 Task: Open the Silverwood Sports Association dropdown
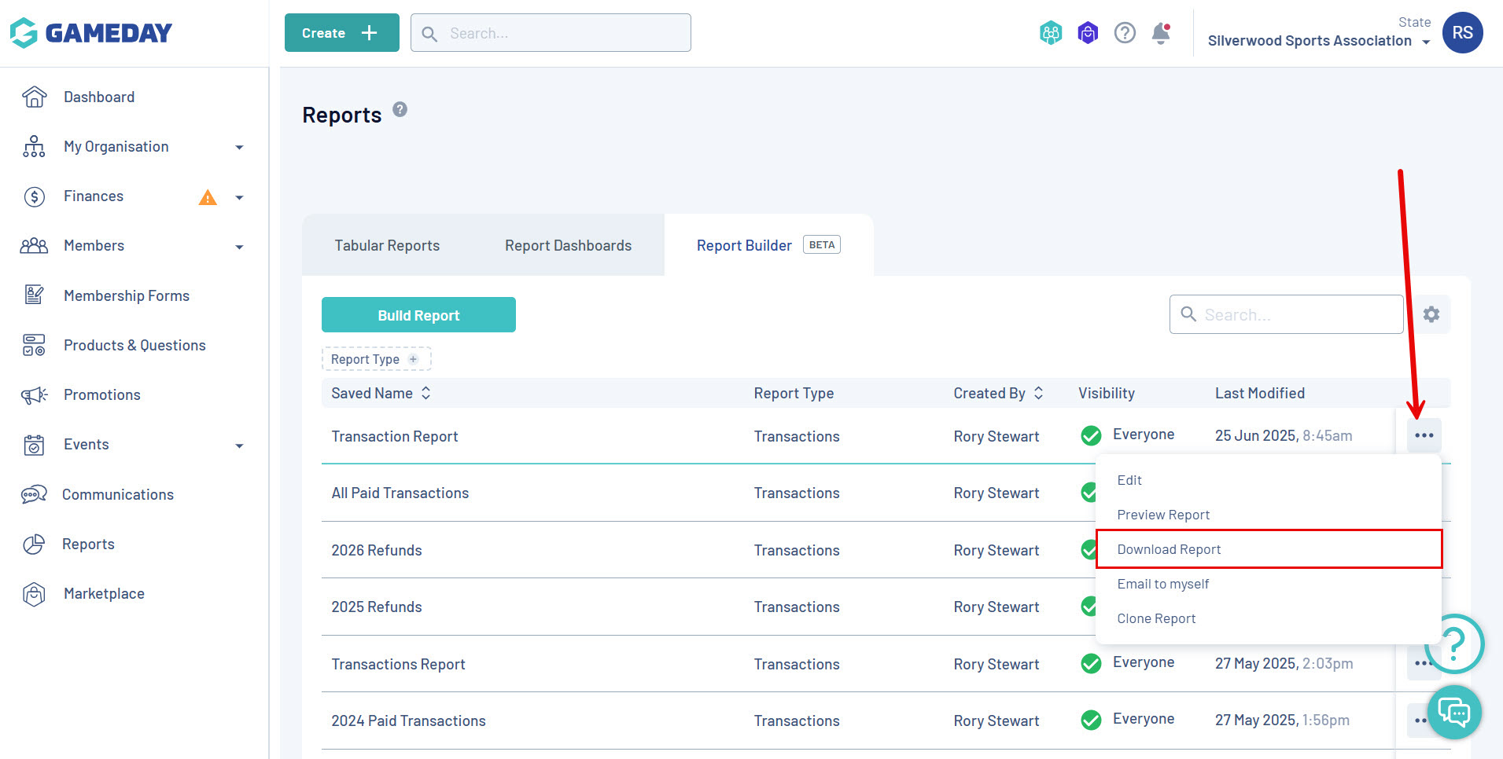[x=1319, y=41]
